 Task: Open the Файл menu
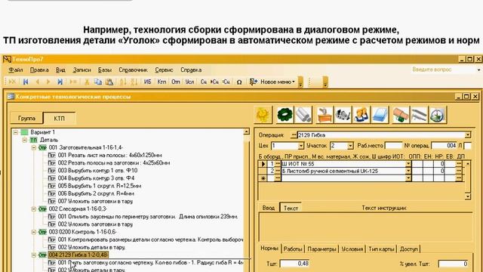coord(16,70)
